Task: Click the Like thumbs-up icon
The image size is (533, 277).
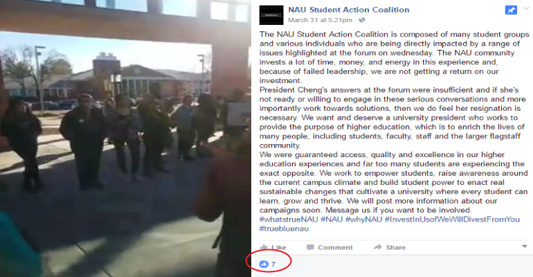Action: click(264, 247)
